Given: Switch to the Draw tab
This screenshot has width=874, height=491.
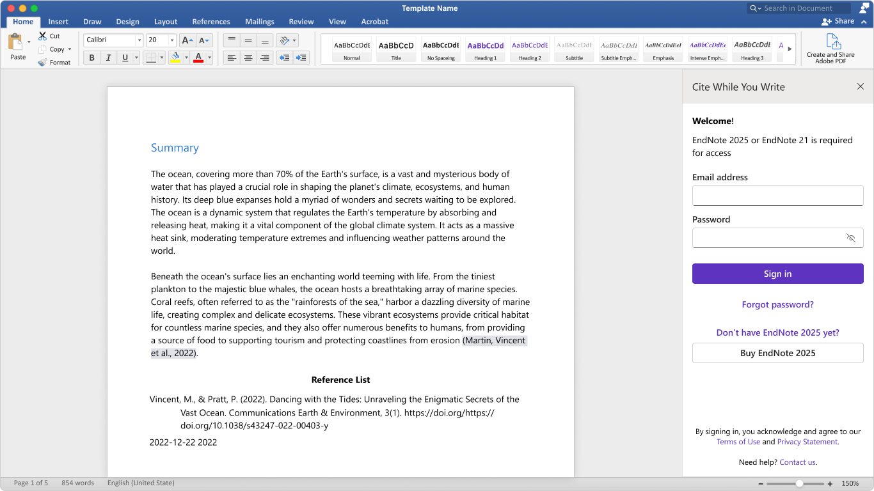Looking at the screenshot, I should (92, 22).
